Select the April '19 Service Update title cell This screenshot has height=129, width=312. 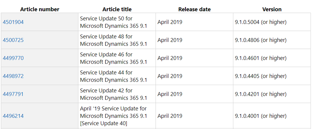117,116
